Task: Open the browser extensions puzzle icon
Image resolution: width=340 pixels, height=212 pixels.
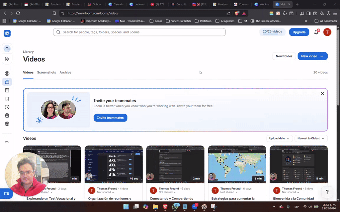Action: pyautogui.click(x=285, y=13)
